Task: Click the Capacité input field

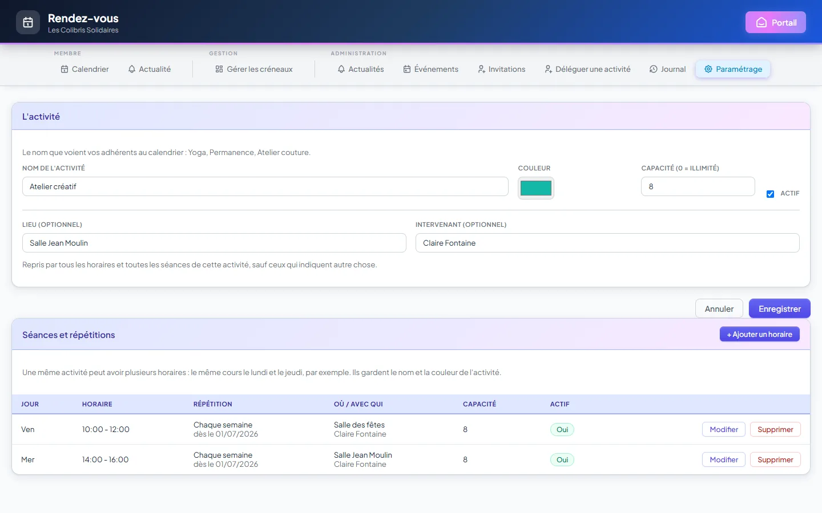Action: point(698,186)
